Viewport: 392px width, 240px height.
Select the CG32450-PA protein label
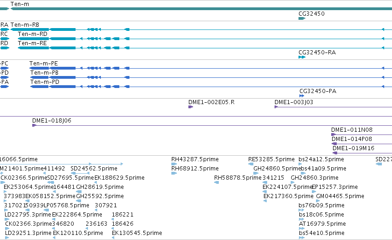tap(318, 91)
